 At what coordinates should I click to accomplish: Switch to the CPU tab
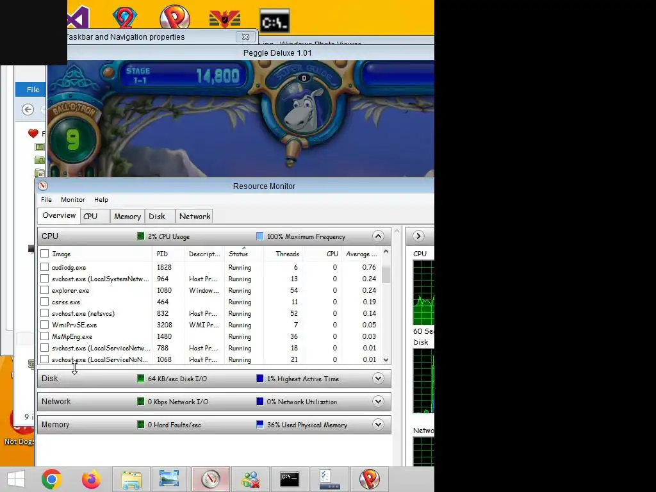tap(95, 217)
